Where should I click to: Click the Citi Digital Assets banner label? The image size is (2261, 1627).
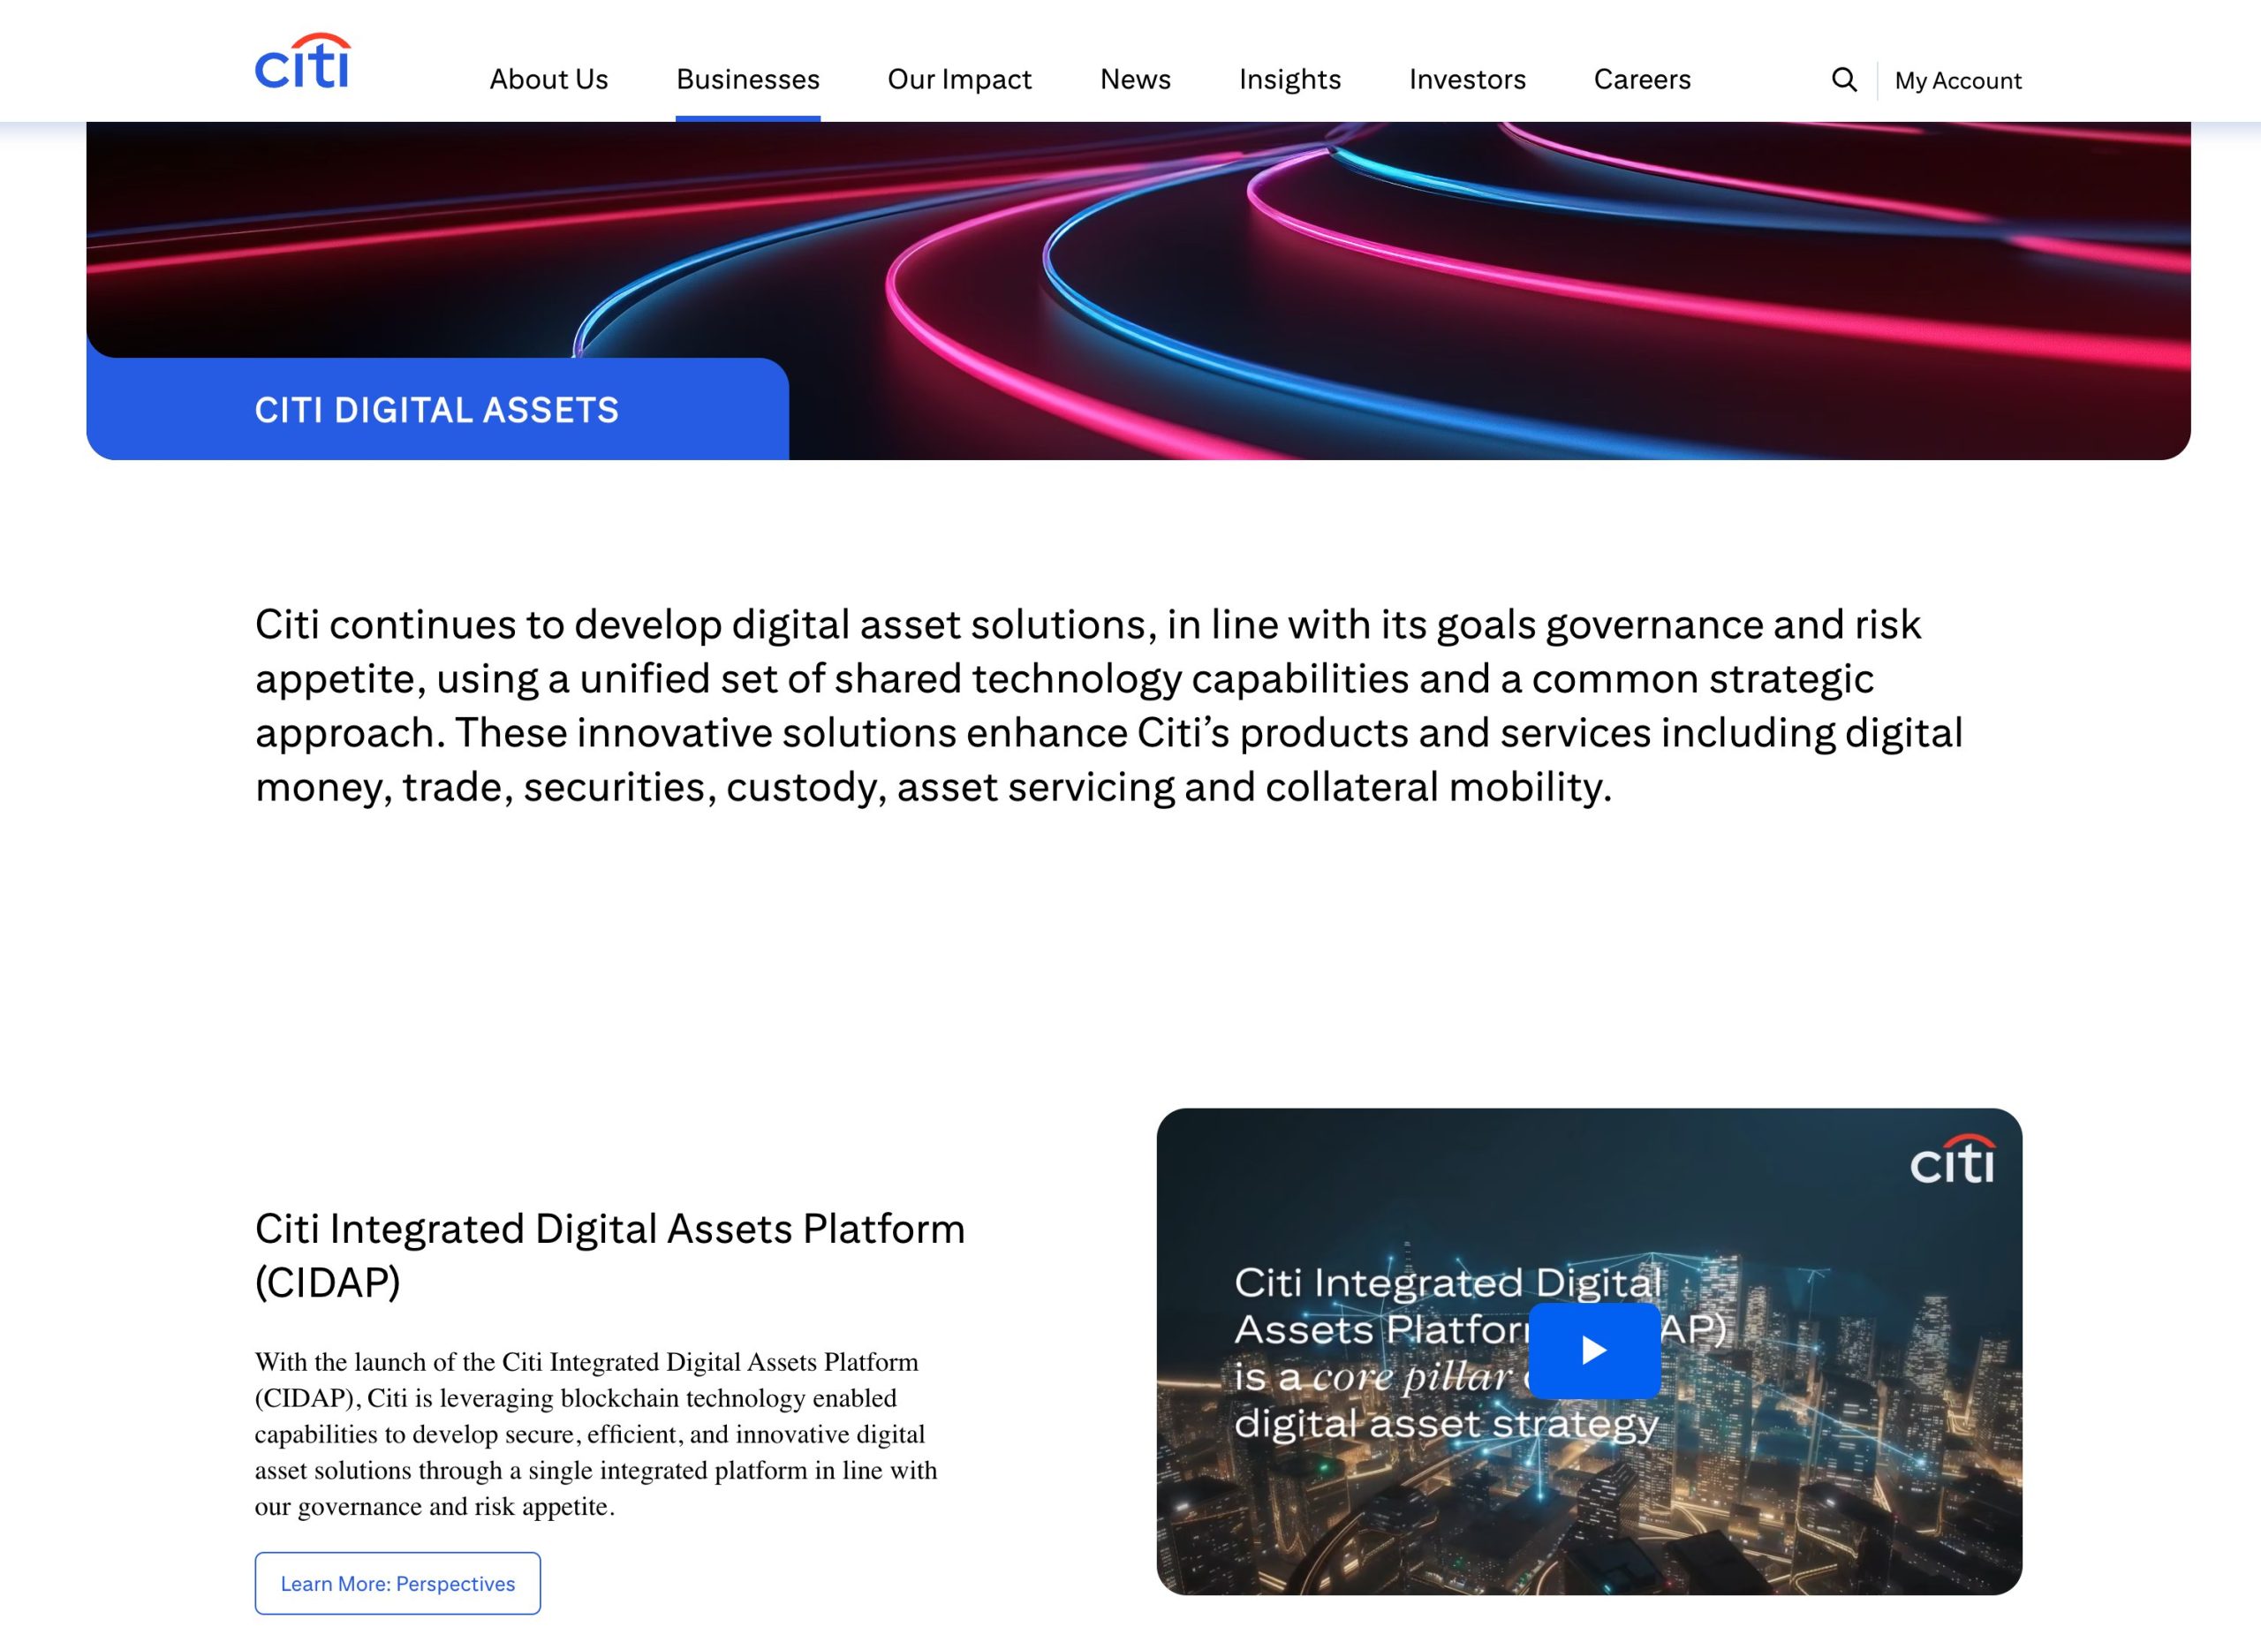(436, 410)
